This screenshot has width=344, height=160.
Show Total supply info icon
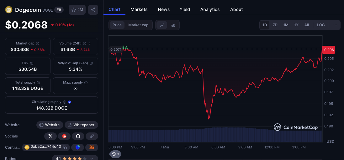(x=38, y=83)
